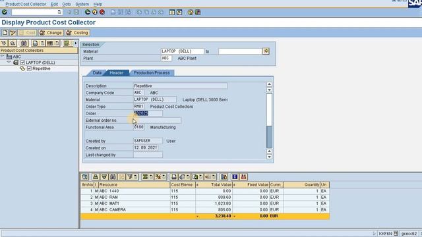Toggle the Repetitive checkbox
This screenshot has height=237, width=422.
(x=29, y=68)
